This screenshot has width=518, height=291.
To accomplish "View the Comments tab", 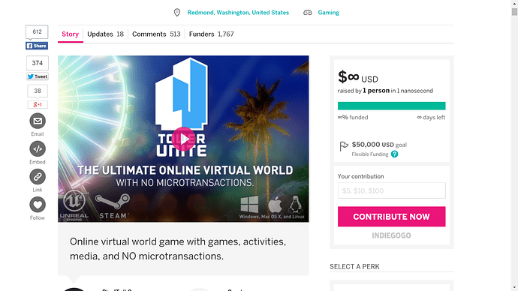I will [x=156, y=34].
